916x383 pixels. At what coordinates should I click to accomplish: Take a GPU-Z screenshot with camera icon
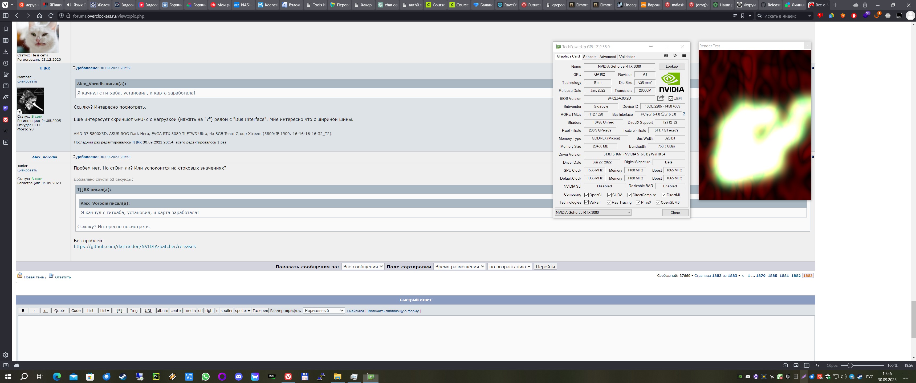666,55
